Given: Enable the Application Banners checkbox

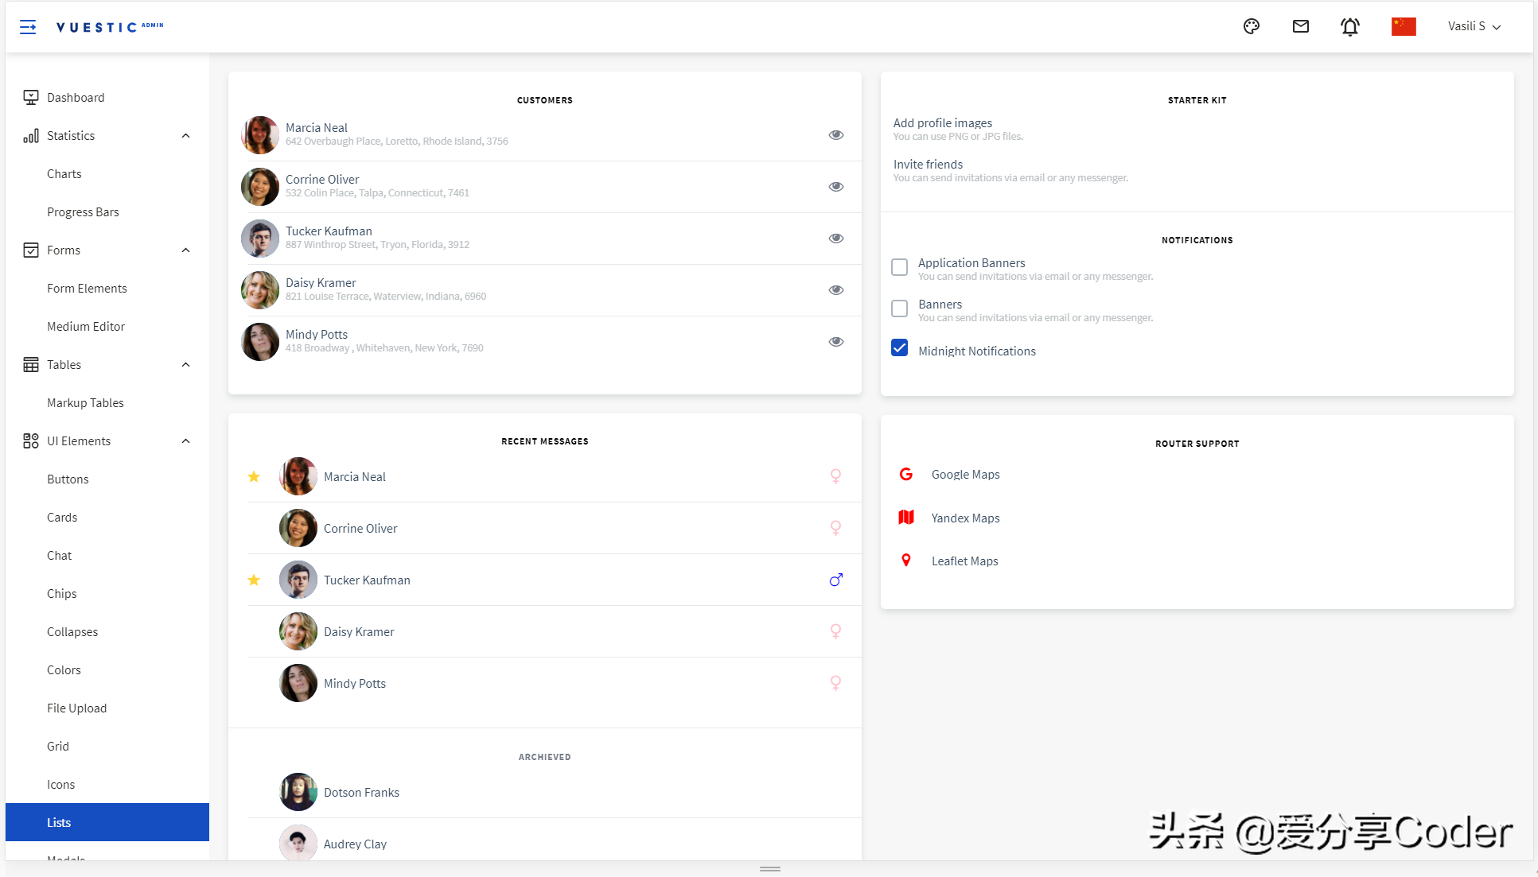Looking at the screenshot, I should click(x=899, y=267).
